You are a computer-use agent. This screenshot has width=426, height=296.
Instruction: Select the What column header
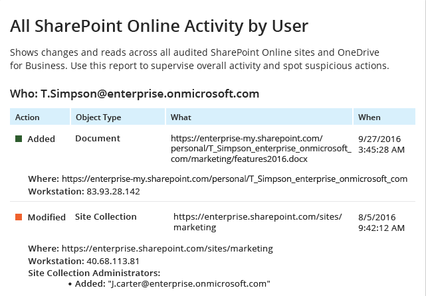[259, 117]
